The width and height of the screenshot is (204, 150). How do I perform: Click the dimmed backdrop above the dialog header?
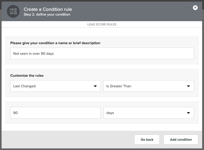click(102, 1)
